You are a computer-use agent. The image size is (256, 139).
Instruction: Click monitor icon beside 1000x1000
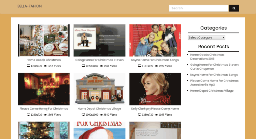(83, 115)
